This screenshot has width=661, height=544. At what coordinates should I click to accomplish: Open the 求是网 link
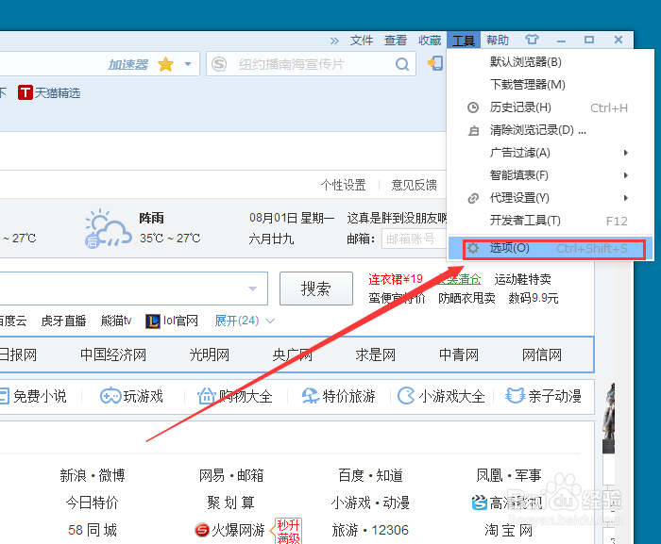click(376, 354)
